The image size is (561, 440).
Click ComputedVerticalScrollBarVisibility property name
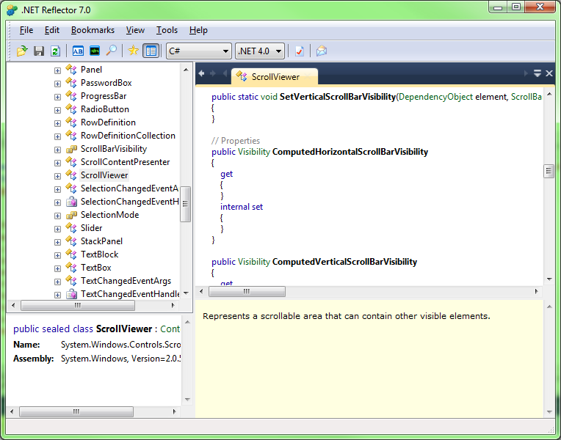click(344, 262)
